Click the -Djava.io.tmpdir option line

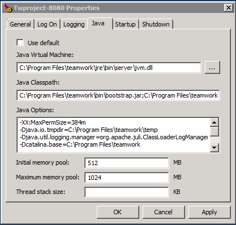[x=89, y=130]
